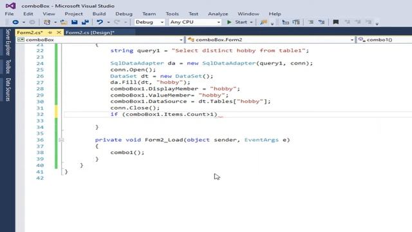The width and height of the screenshot is (412, 232).
Task: Click the increase indent icon
Action: 321,23
